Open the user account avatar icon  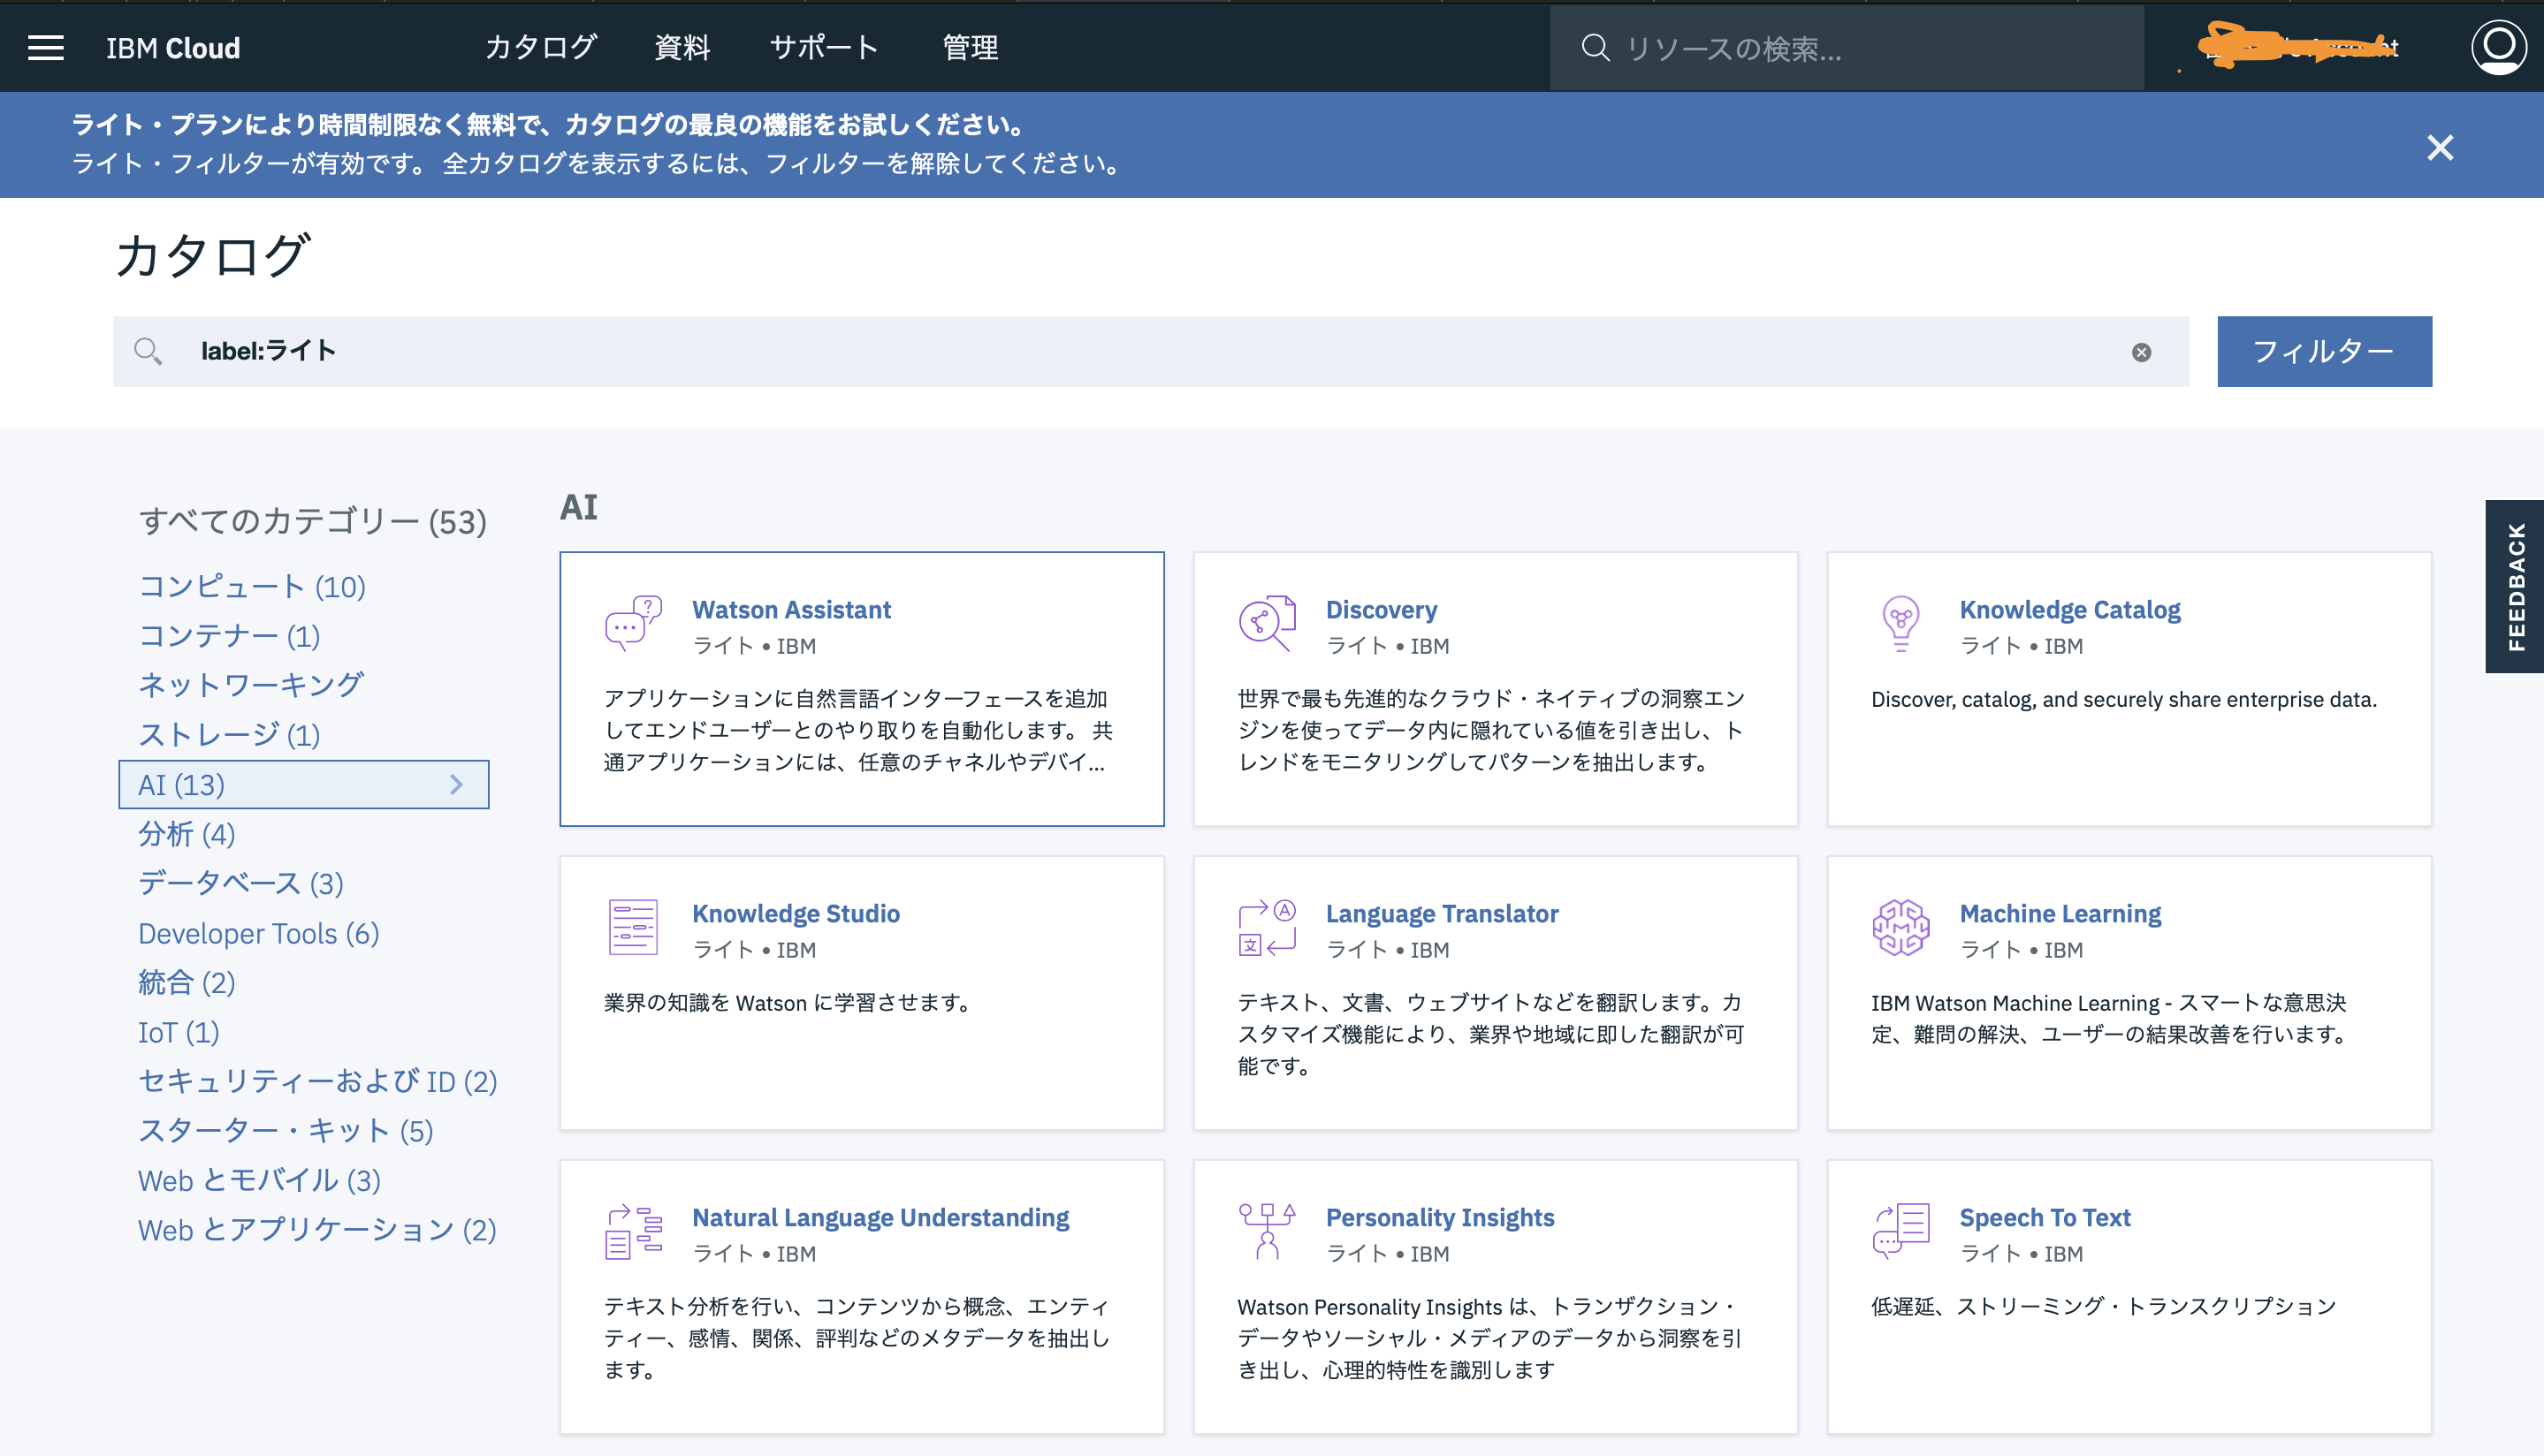pyautogui.click(x=2498, y=47)
